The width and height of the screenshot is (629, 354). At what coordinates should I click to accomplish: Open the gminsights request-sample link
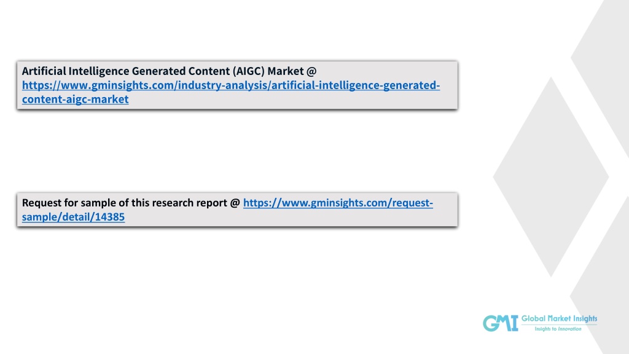(338, 202)
